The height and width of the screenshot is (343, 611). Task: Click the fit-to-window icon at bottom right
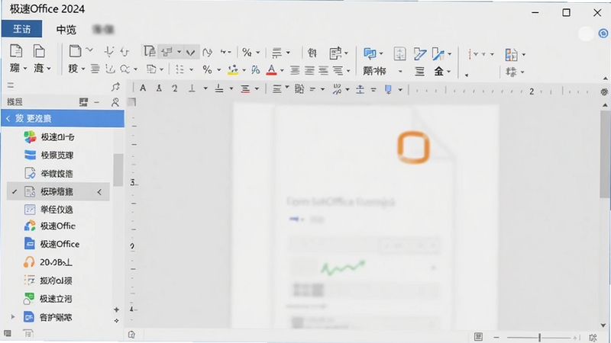[593, 338]
